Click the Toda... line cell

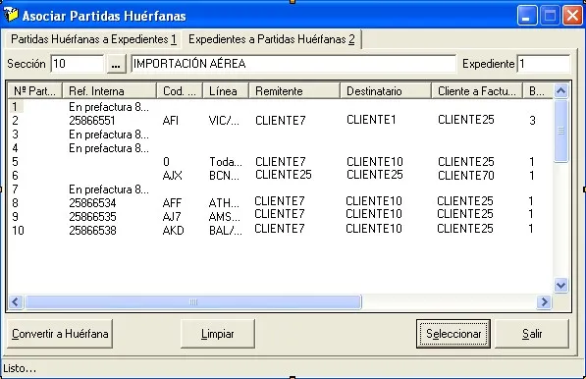pyautogui.click(x=226, y=162)
